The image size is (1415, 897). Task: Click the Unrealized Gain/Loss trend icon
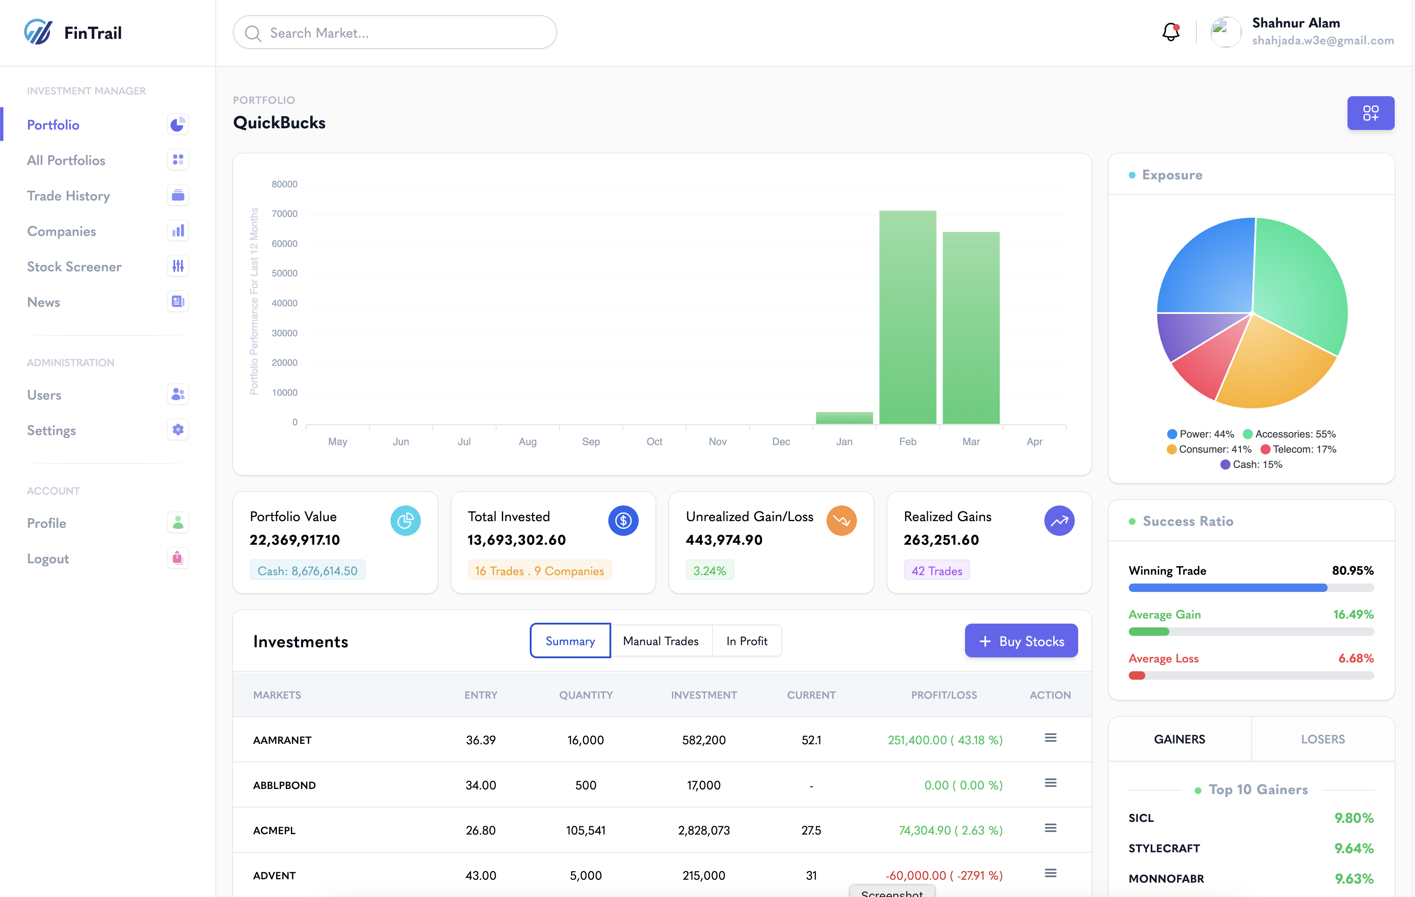[841, 521]
